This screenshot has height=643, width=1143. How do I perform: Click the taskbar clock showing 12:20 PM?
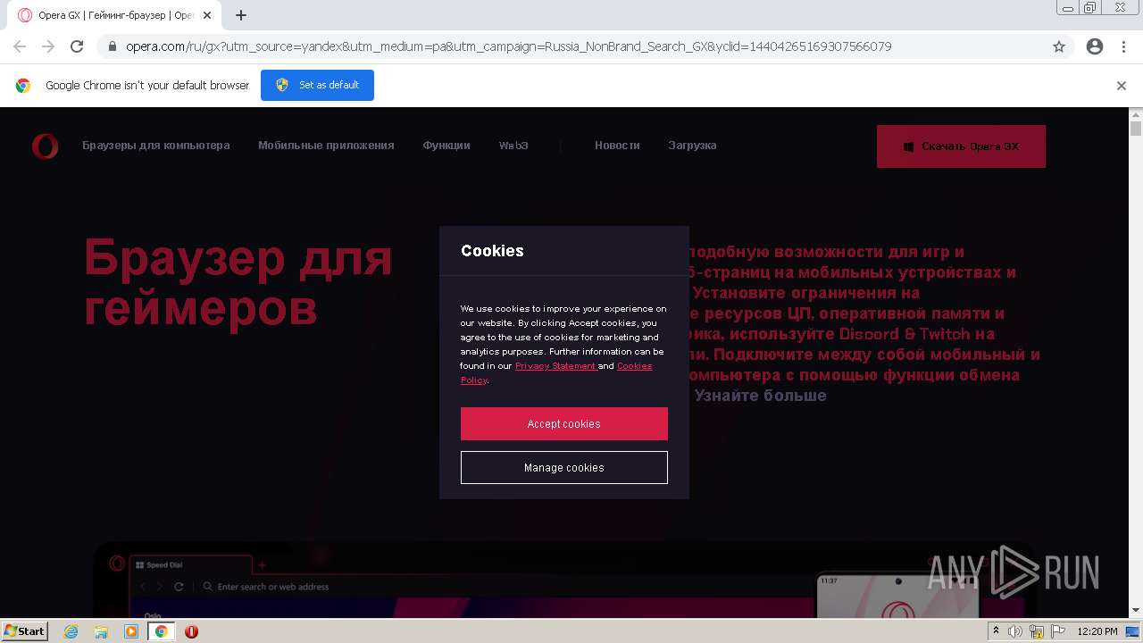pos(1097,631)
